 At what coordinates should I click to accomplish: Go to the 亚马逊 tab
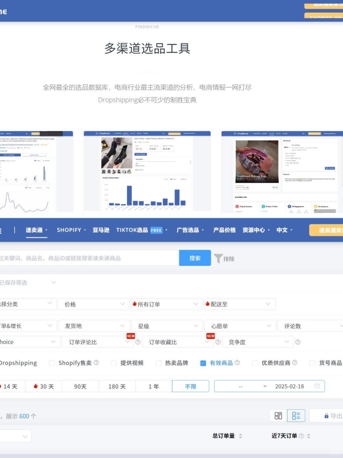click(101, 230)
